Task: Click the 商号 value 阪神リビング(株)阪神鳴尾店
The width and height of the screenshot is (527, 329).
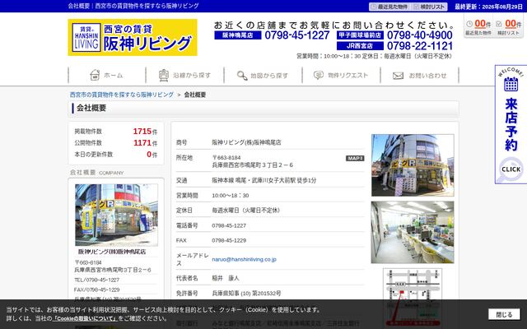Action: (246, 142)
